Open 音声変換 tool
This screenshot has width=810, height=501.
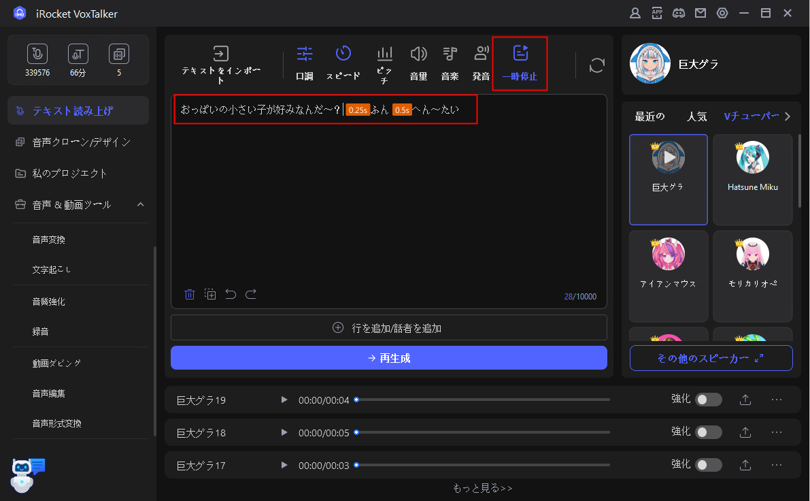click(x=48, y=240)
